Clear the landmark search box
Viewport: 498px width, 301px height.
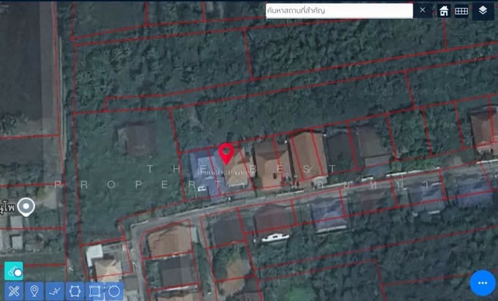coord(422,10)
